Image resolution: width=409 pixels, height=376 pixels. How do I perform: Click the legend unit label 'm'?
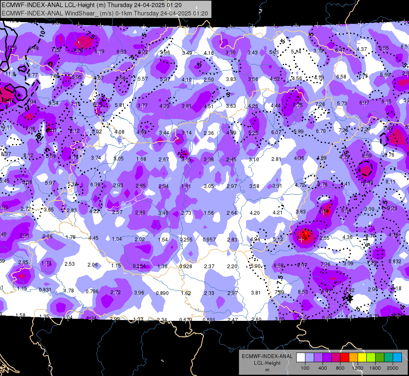pos(267,370)
